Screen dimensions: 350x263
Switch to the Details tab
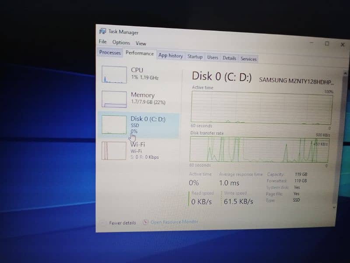[229, 58]
